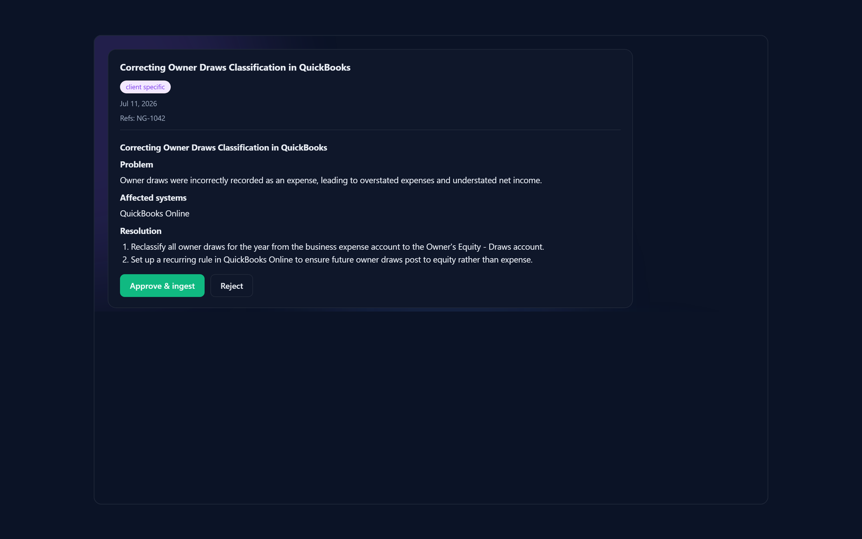
Task: Click the resolution step about recurring rule
Action: click(332, 260)
